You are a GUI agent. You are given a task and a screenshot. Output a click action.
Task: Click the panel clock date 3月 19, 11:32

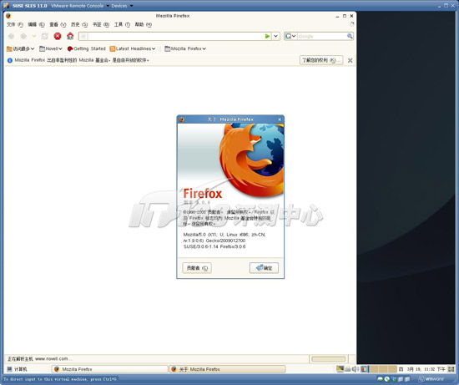tap(426, 369)
